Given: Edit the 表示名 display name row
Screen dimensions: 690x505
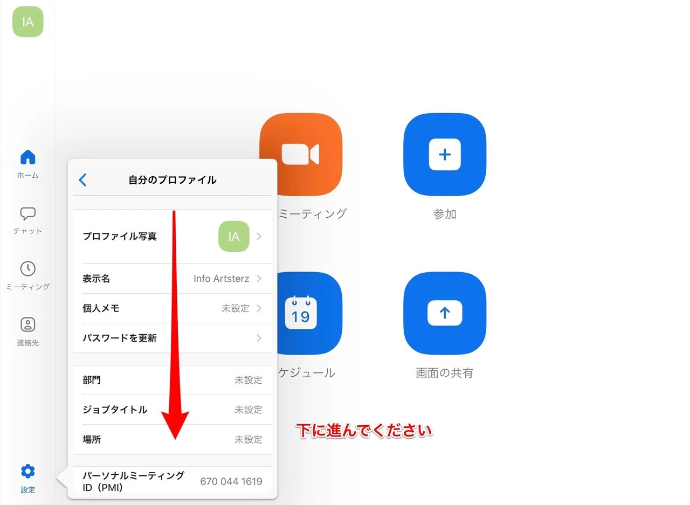Looking at the screenshot, I should [172, 279].
